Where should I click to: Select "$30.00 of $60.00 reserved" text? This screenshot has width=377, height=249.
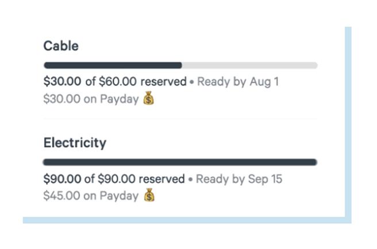[x=115, y=81]
